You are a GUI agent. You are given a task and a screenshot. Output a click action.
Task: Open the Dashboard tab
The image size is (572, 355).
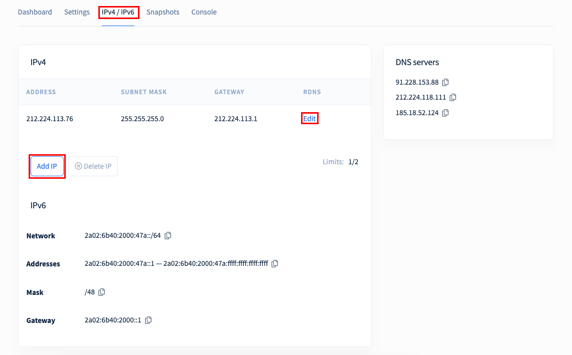pyautogui.click(x=35, y=12)
